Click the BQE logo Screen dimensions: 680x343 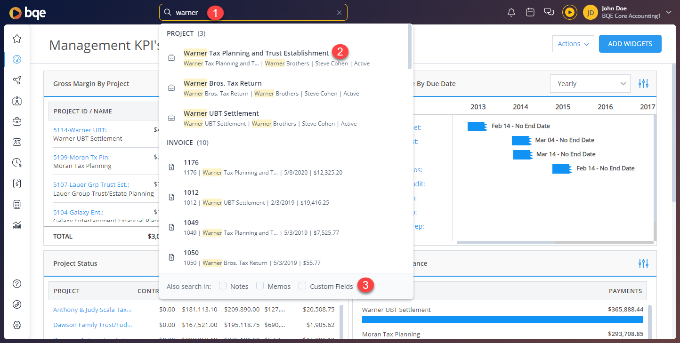point(28,13)
